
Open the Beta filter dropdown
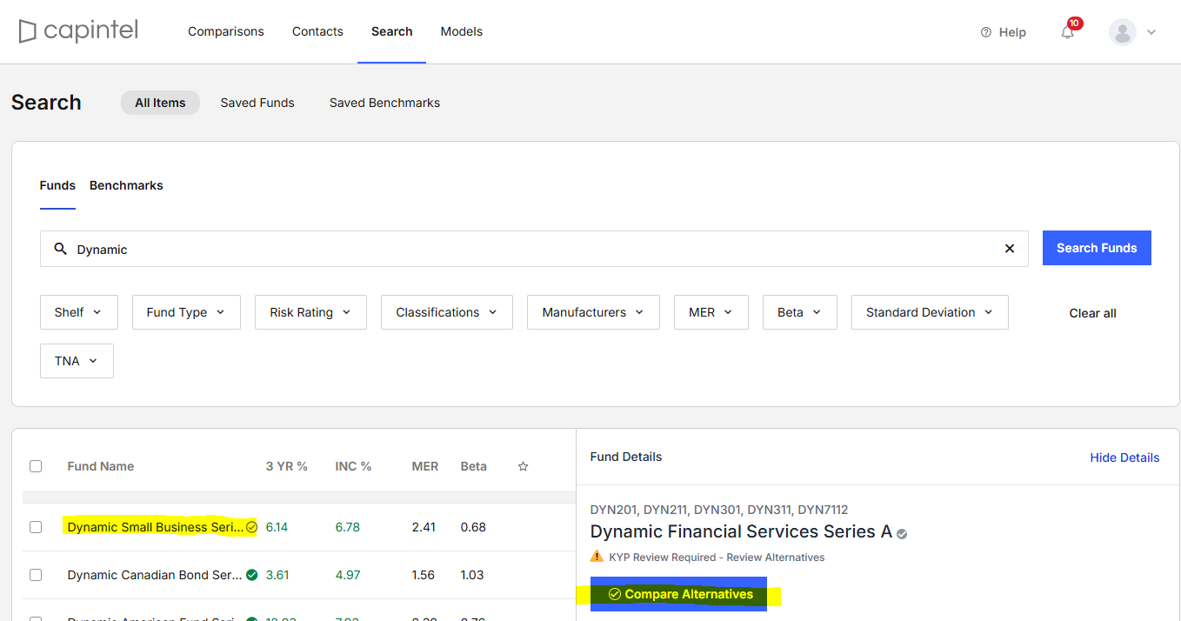click(800, 312)
